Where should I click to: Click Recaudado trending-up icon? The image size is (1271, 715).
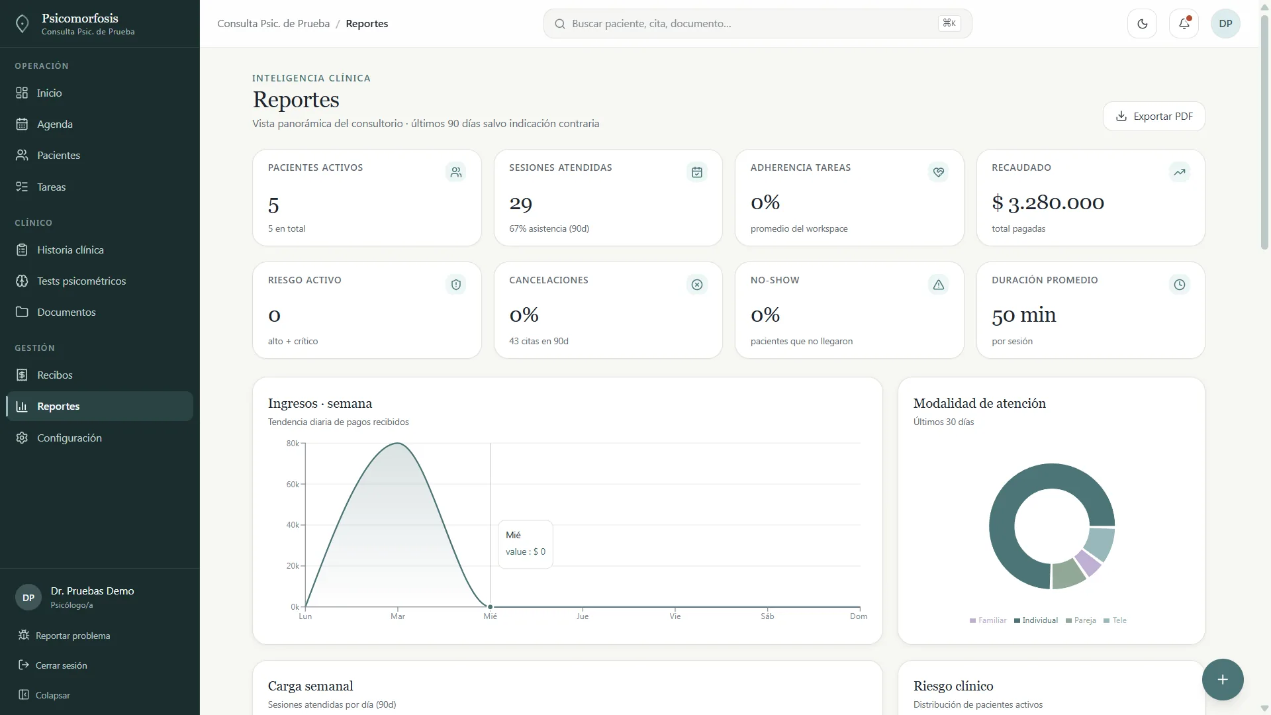tap(1180, 172)
